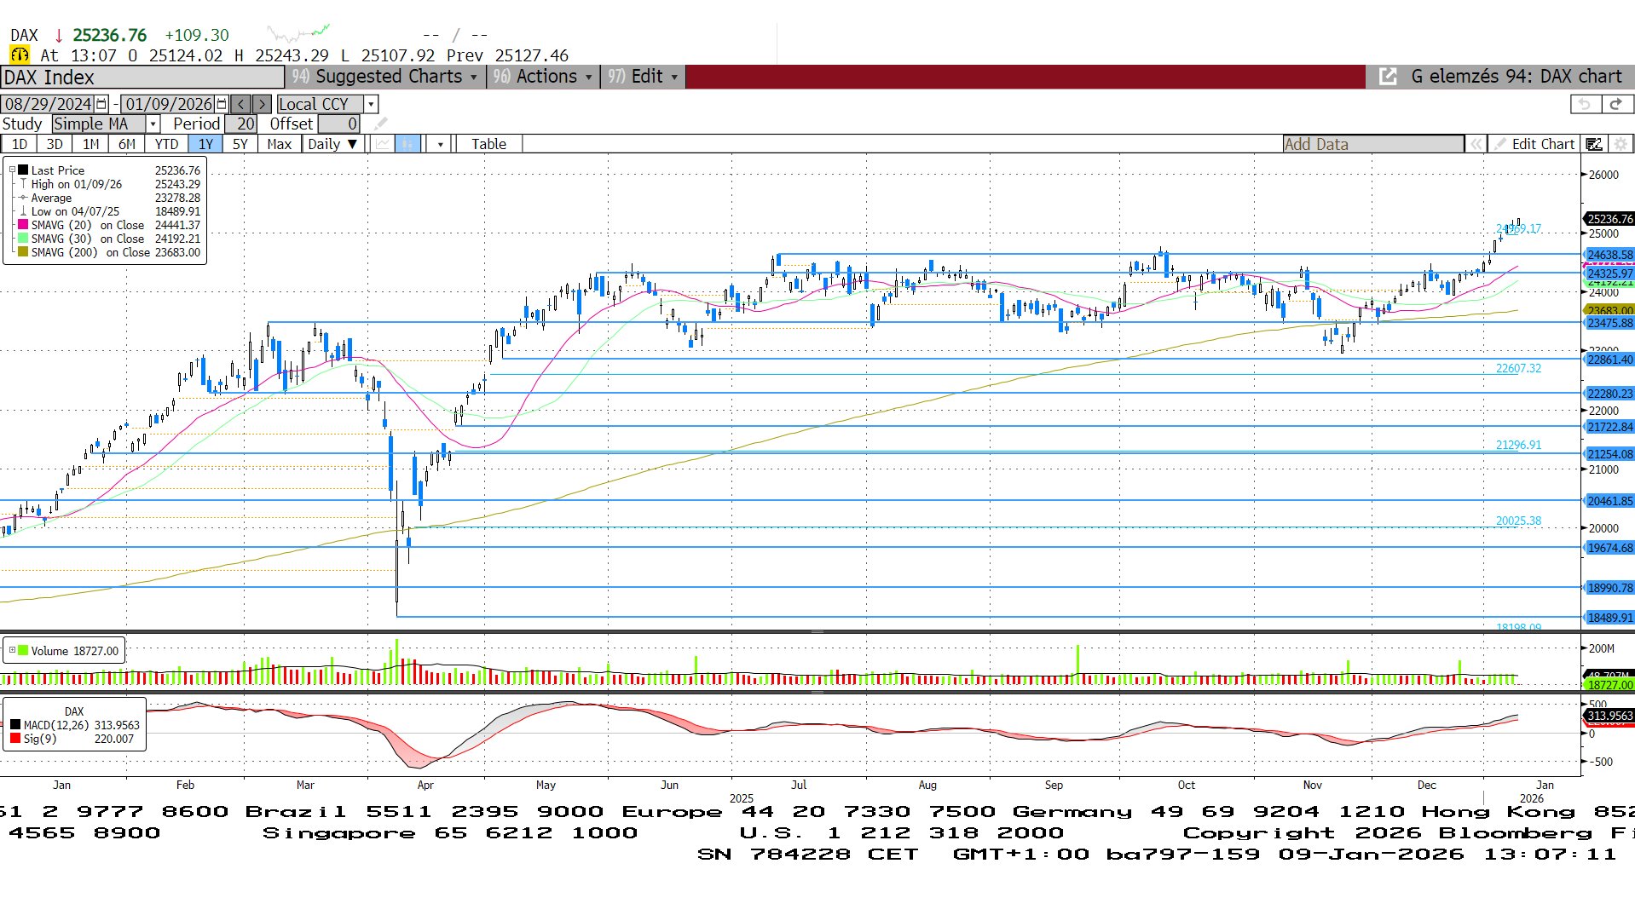Screen dimensions: 1635x898
Task: Click the Table view button
Action: [488, 144]
